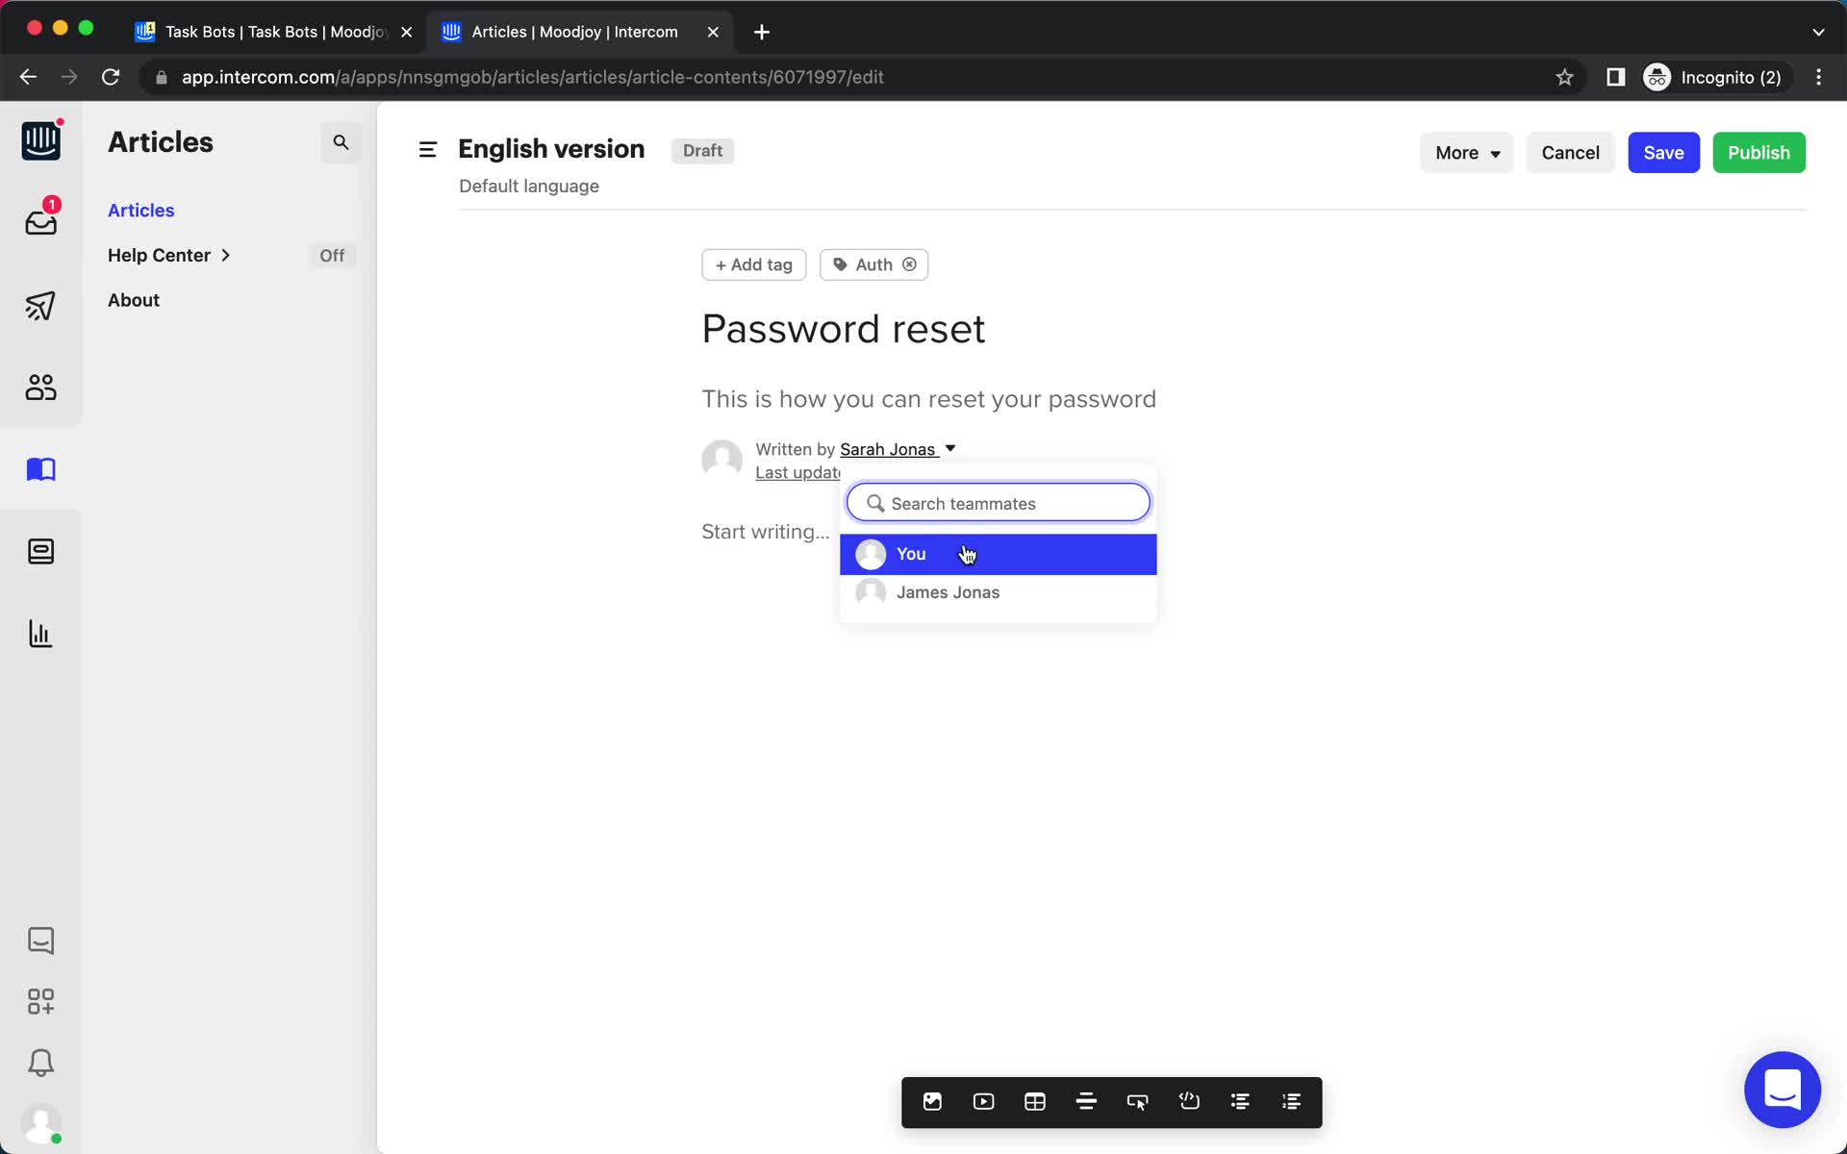Viewport: 1847px width, 1154px height.
Task: Click the book/knowledge base icon in sidebar
Action: (39, 469)
